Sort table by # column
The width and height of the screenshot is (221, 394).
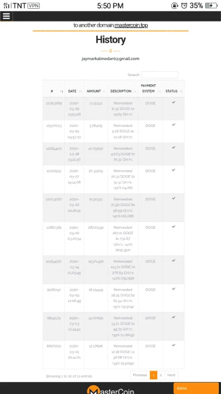(x=53, y=91)
